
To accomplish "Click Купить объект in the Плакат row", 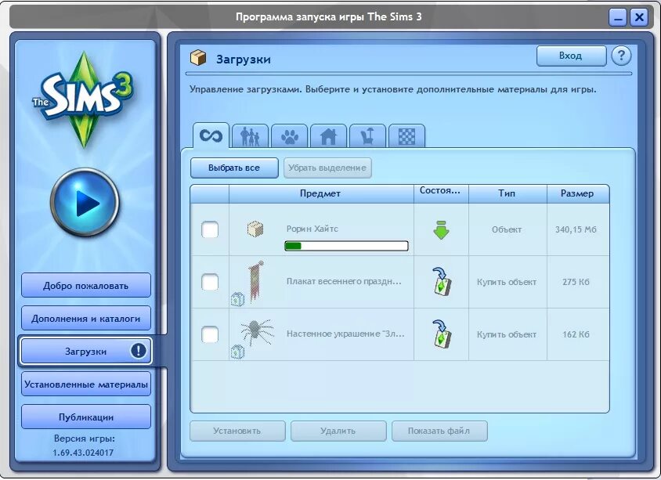I will pyautogui.click(x=507, y=282).
